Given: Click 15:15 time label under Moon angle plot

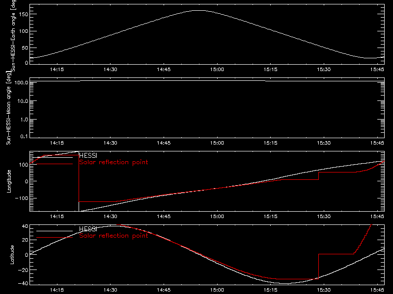Looking at the screenshot, I should tap(271, 143).
